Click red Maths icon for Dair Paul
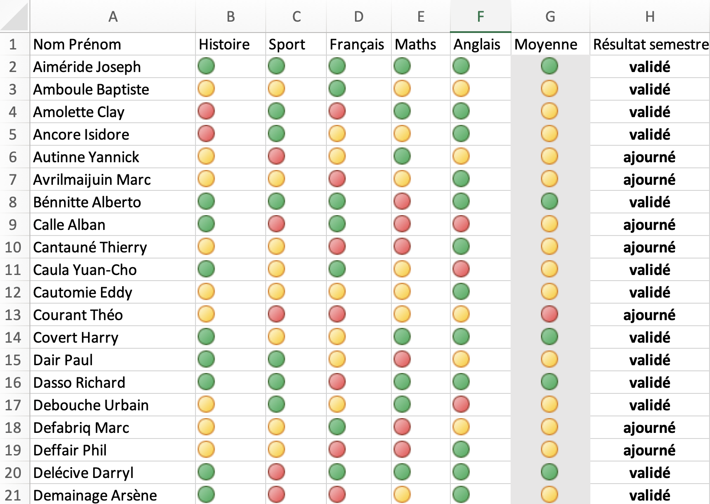The width and height of the screenshot is (710, 504). pos(402,359)
